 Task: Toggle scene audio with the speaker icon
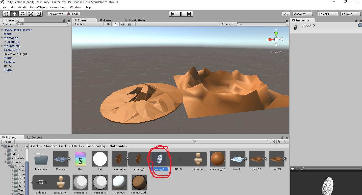[123, 24]
